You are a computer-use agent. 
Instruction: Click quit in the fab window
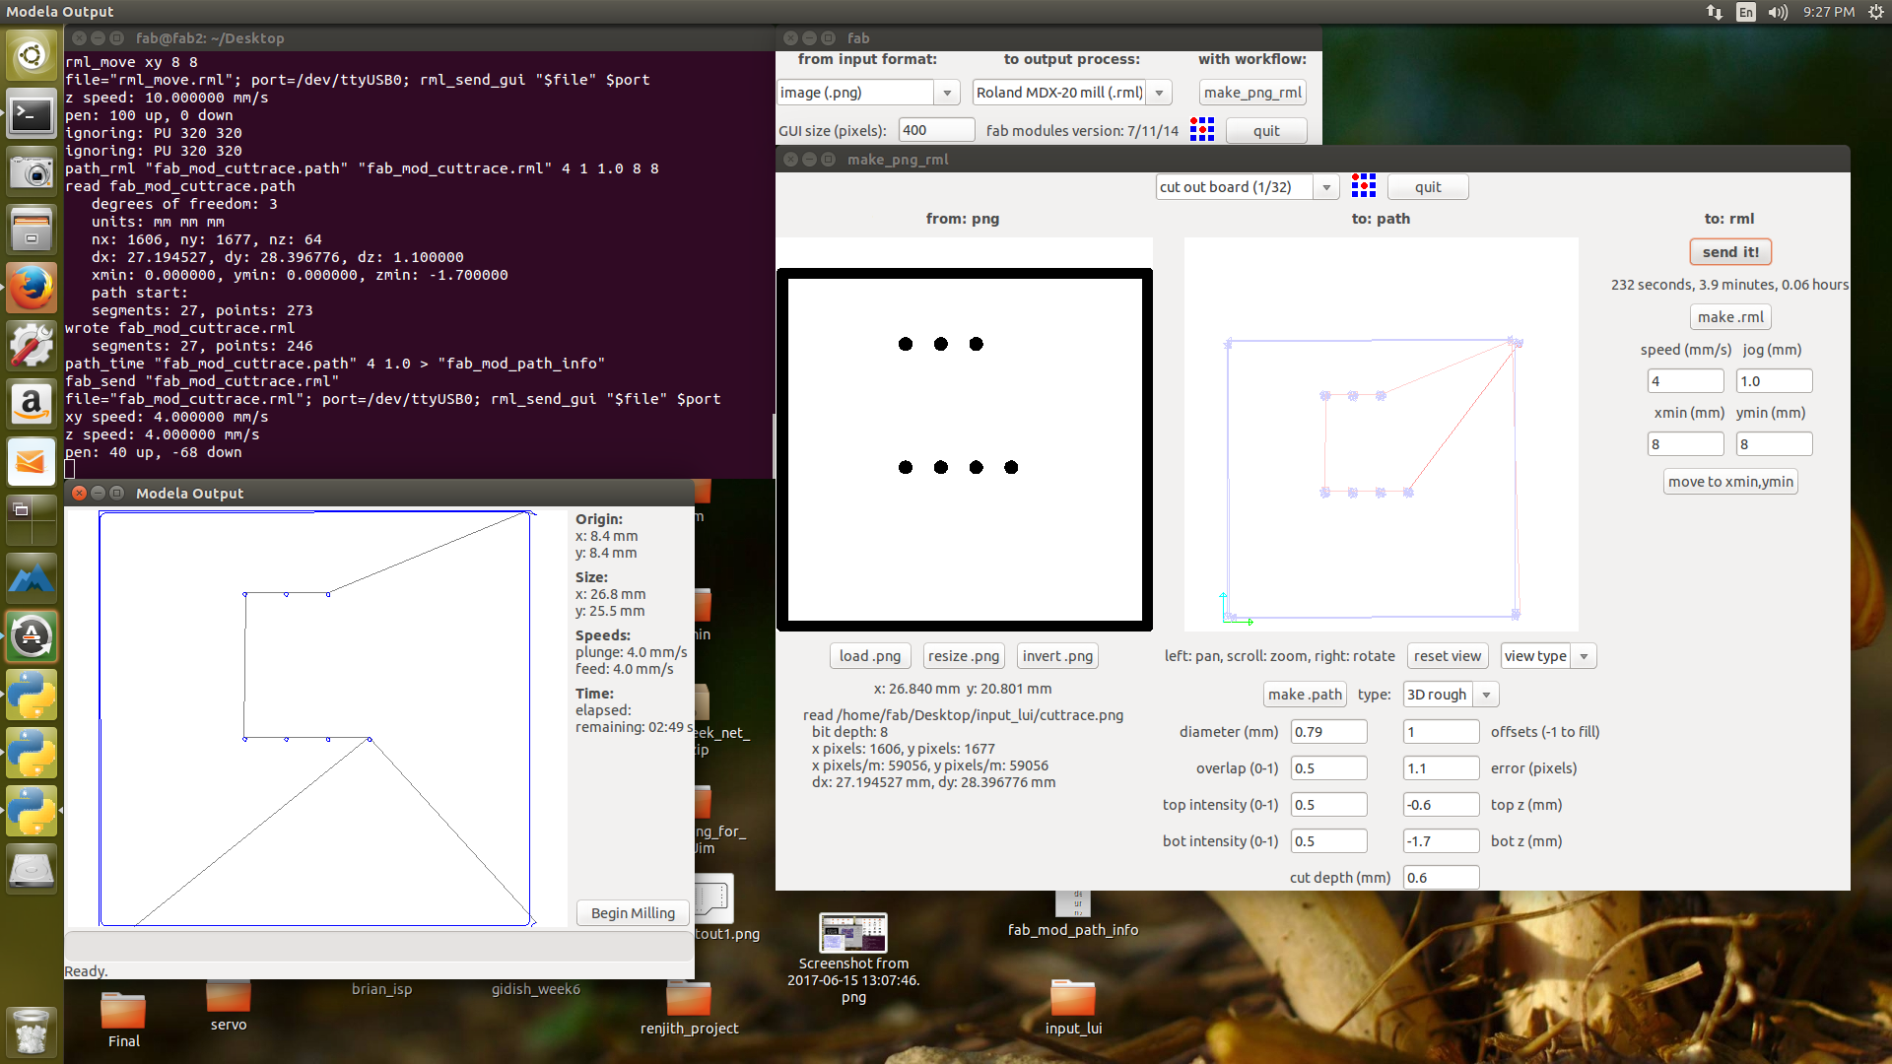(1266, 131)
